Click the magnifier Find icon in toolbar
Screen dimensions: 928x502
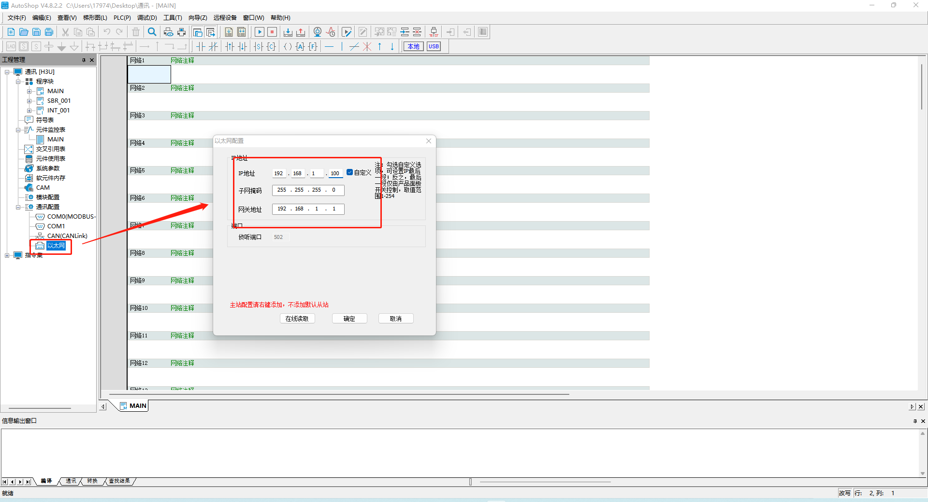pyautogui.click(x=152, y=32)
